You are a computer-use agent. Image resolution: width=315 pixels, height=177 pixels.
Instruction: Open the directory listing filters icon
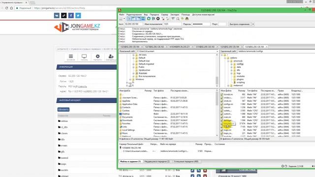point(173,19)
